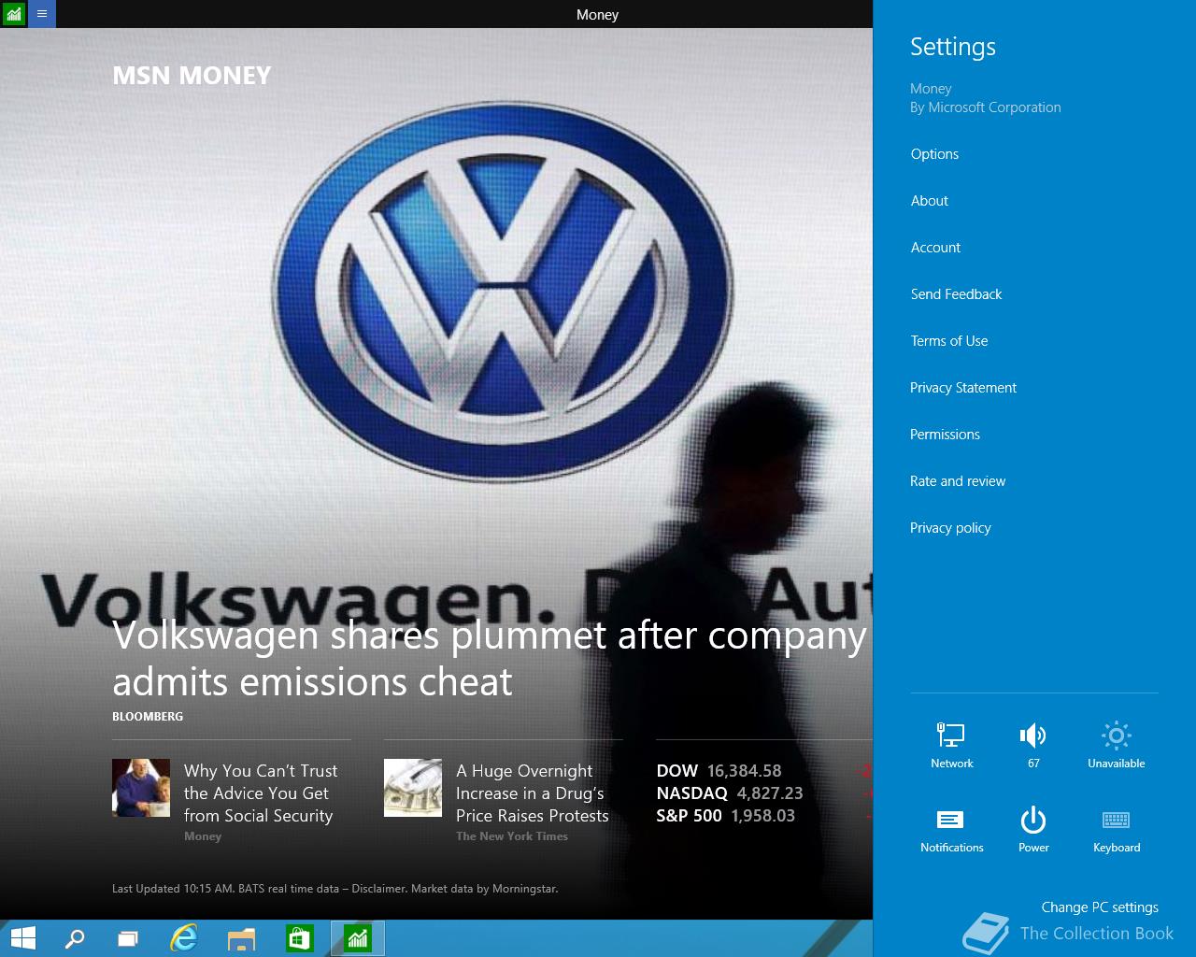The height and width of the screenshot is (957, 1196).
Task: Select Rate and review
Action: point(958,481)
